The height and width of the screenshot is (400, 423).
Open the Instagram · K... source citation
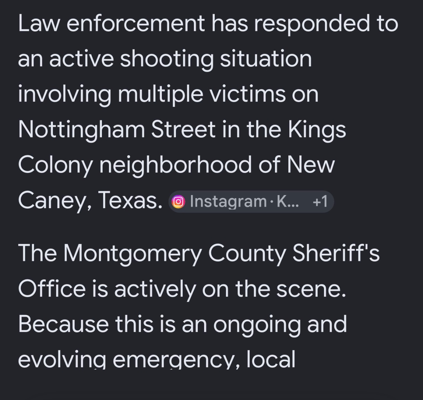coord(251,202)
